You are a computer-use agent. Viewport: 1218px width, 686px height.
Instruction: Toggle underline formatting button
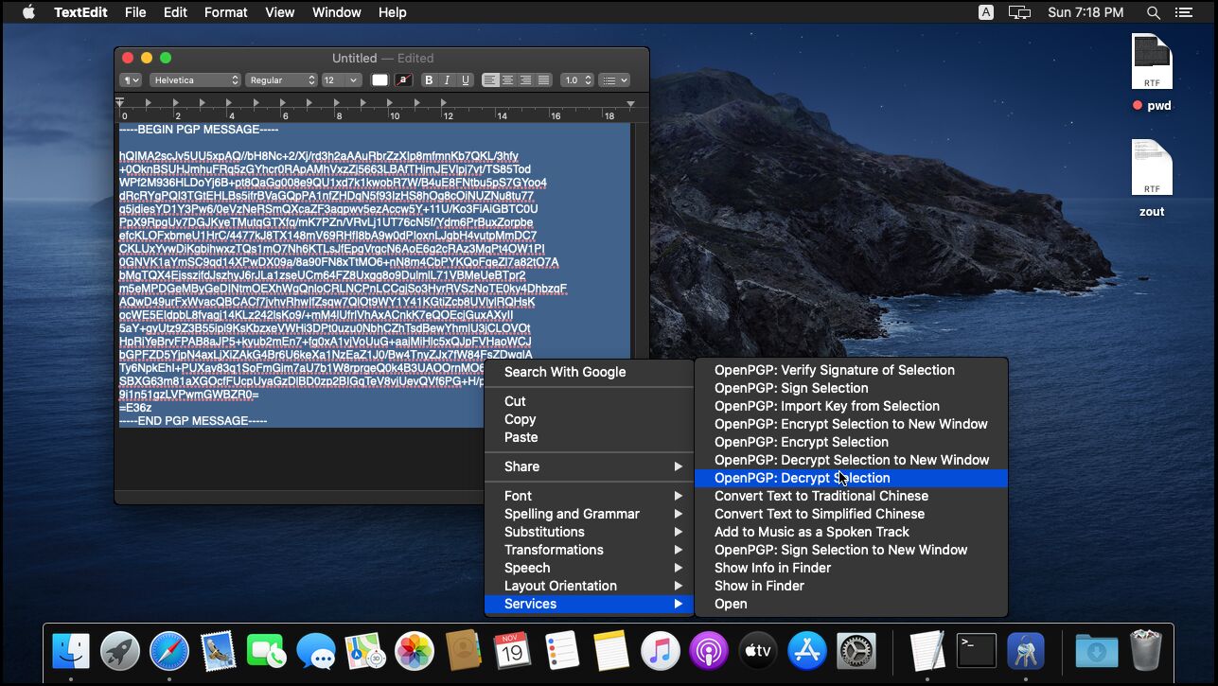point(465,80)
